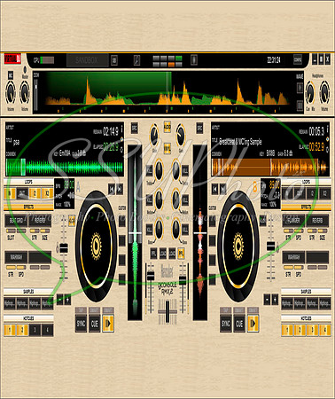This screenshot has height=399, width=335.
Task: Click deck A jog wheel center
Action: tap(97, 246)
